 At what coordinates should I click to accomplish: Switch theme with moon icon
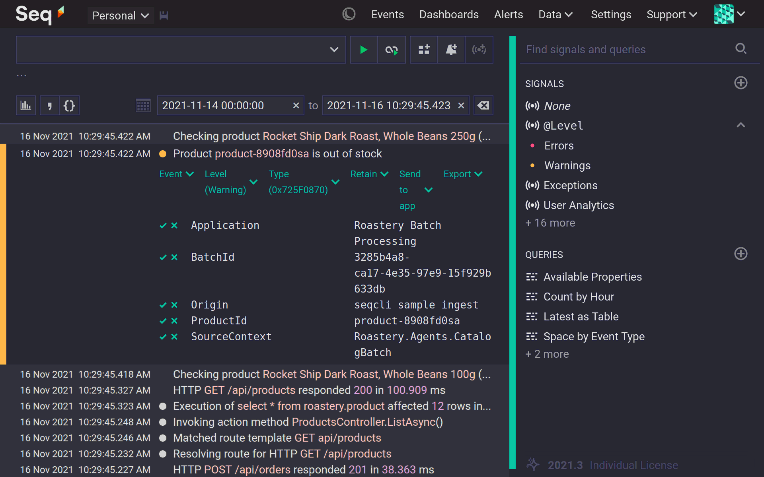click(349, 14)
